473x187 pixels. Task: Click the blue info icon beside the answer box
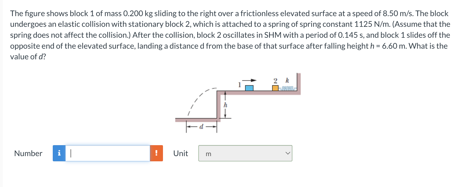pos(59,153)
